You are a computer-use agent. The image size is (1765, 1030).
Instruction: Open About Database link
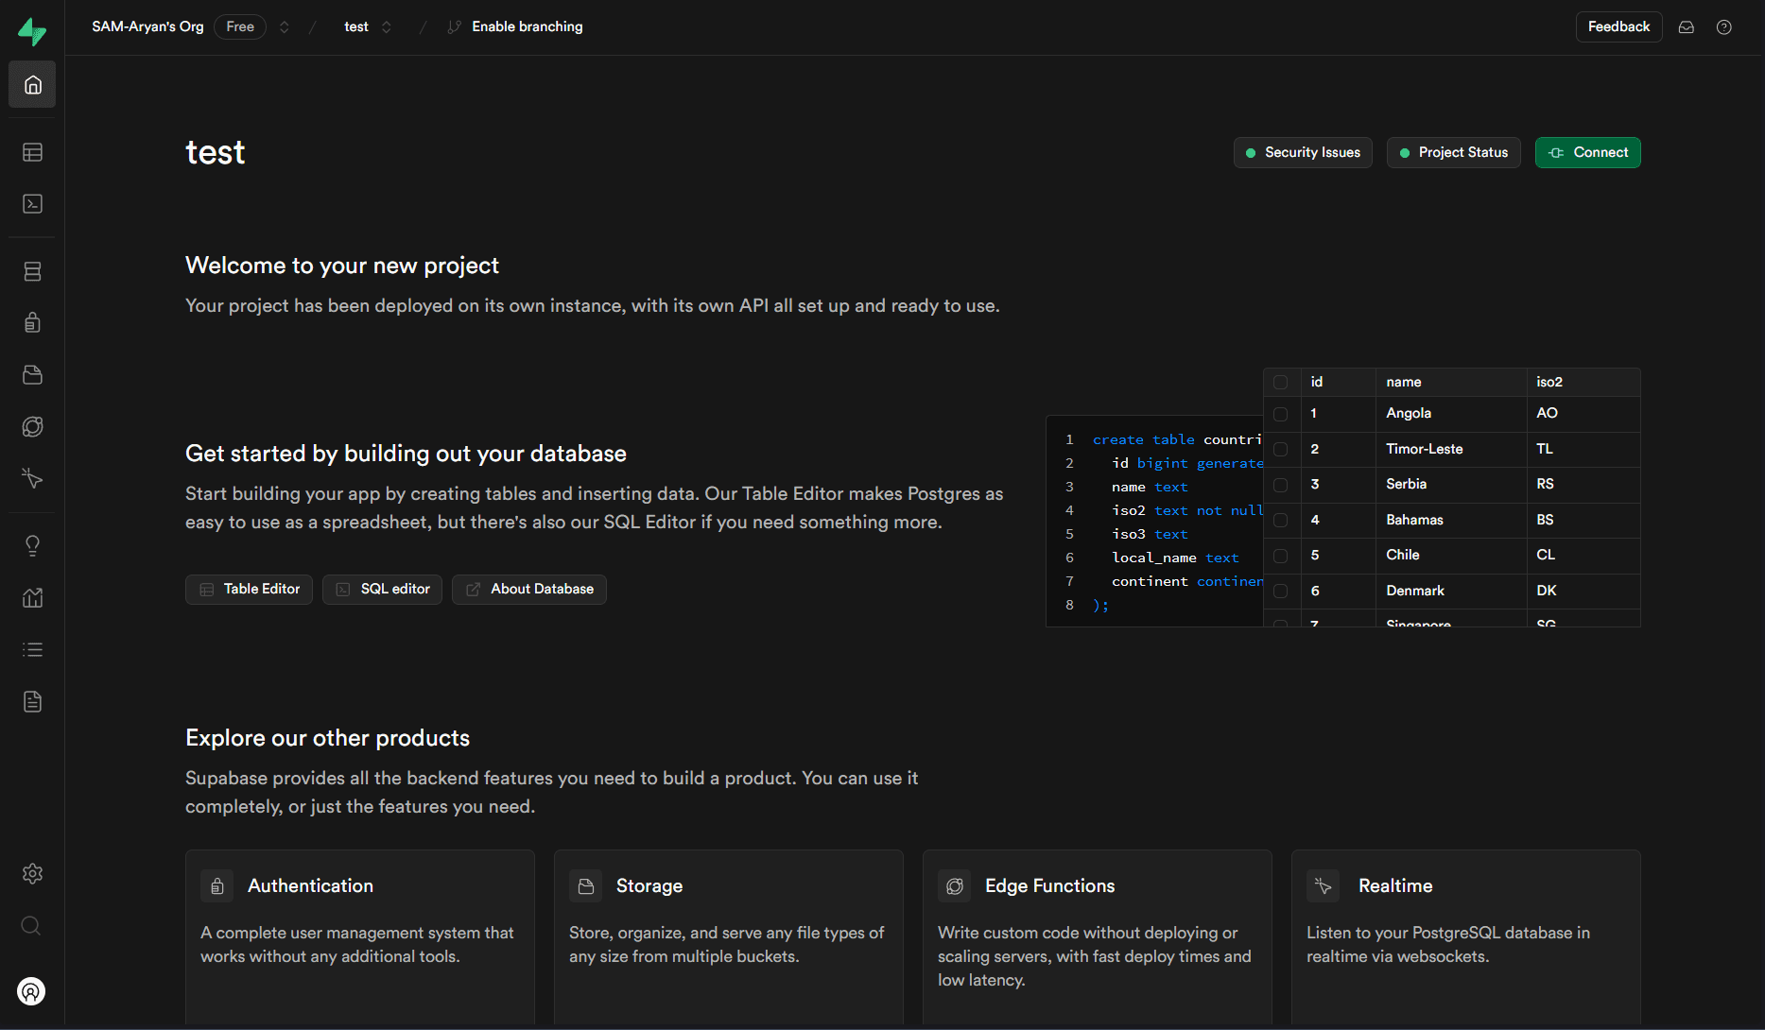point(529,590)
